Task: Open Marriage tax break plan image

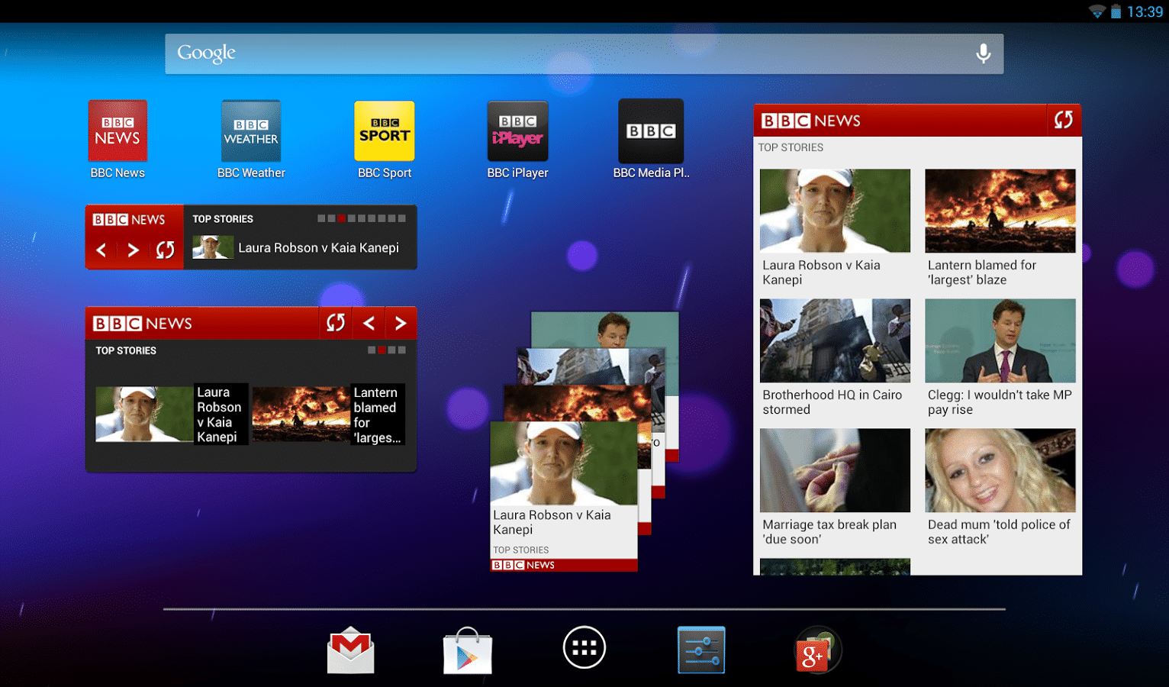Action: 835,470
